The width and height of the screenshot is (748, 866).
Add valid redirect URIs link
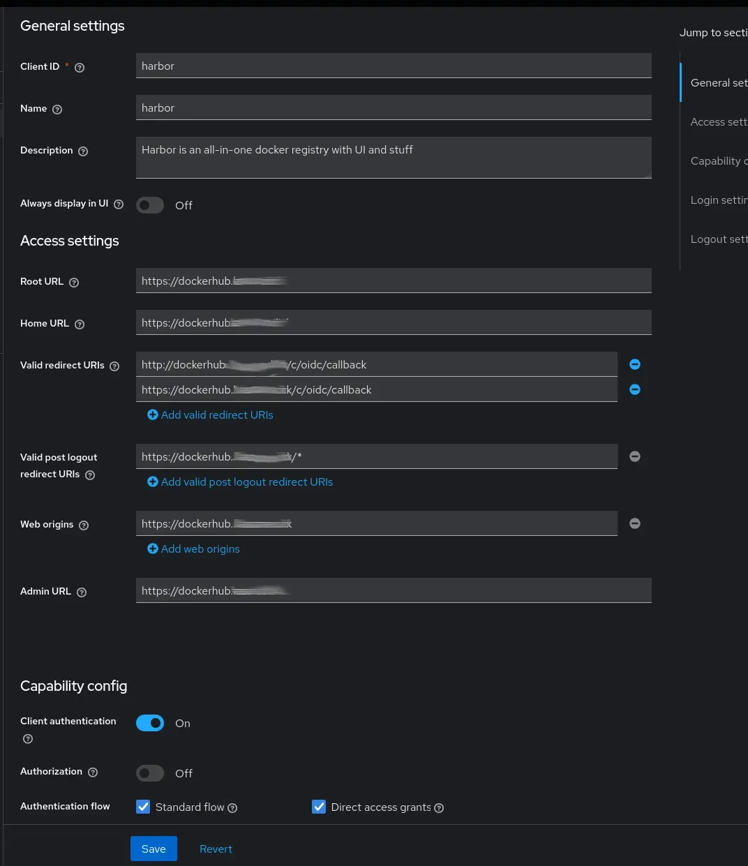click(210, 415)
